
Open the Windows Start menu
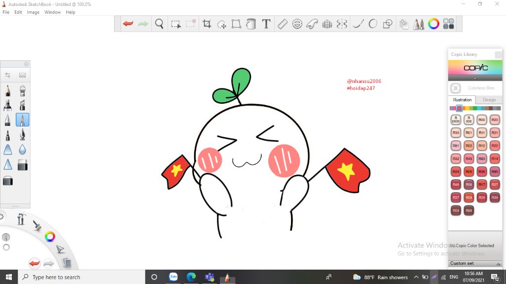click(x=9, y=277)
